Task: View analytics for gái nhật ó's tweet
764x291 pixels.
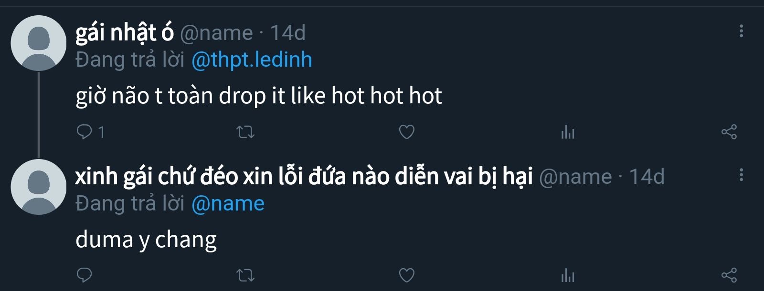Action: point(568,132)
